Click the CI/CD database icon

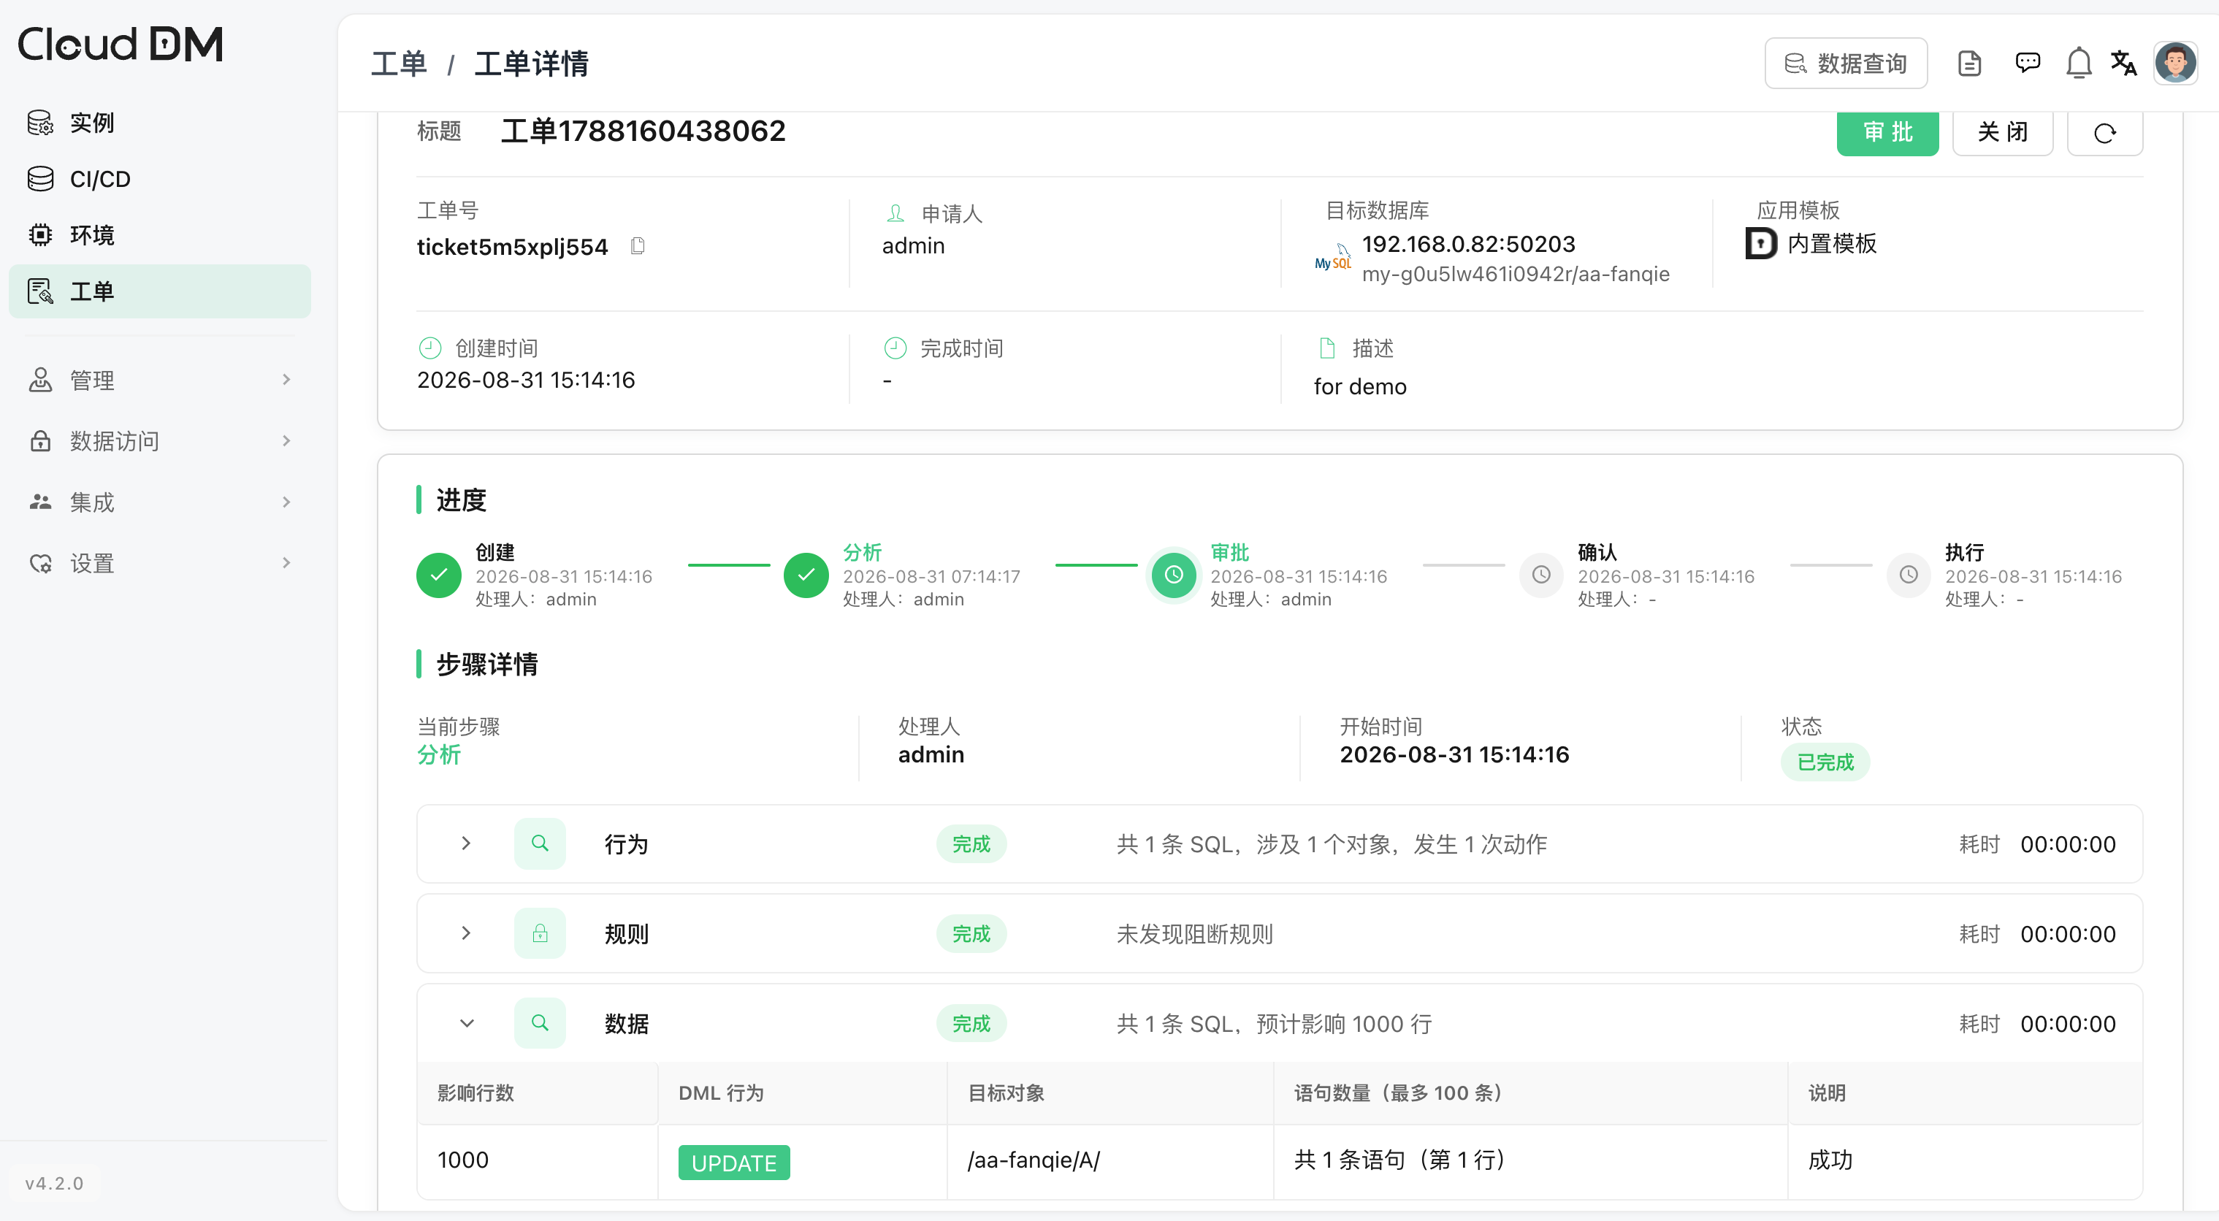40,179
